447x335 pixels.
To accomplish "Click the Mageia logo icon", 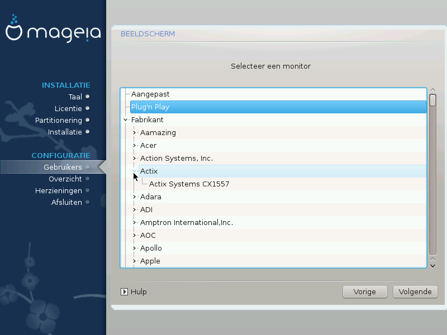I will coord(14,32).
